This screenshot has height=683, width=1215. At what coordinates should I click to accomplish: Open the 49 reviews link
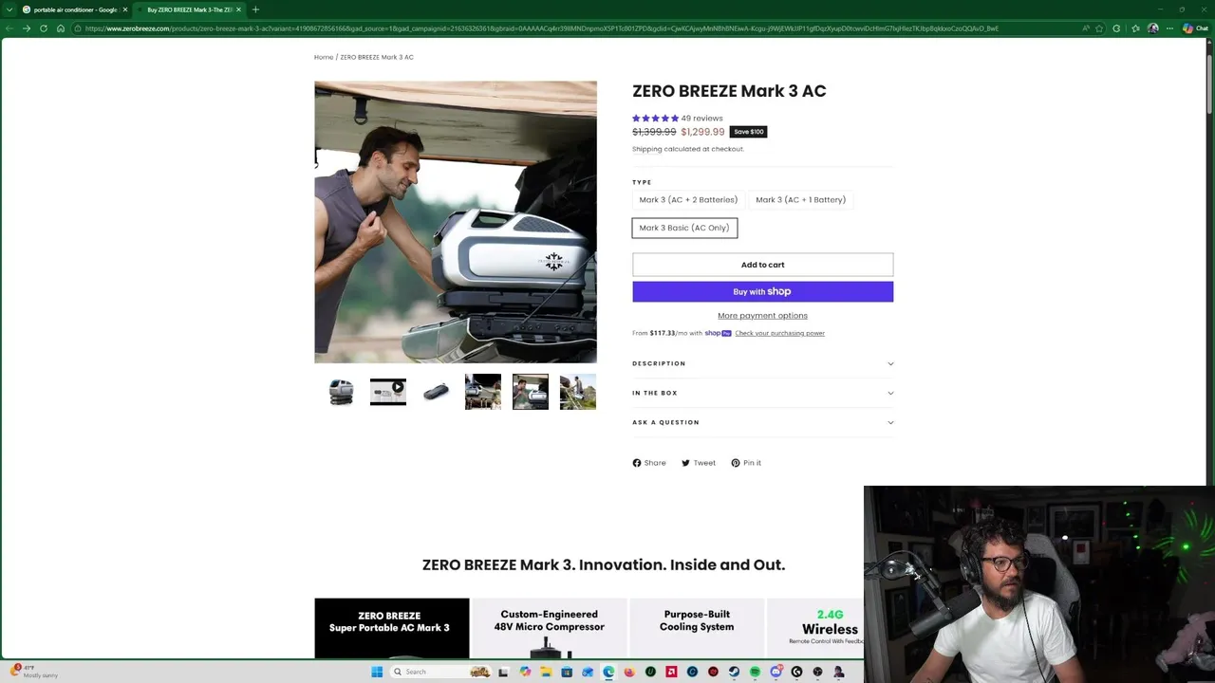pos(701,119)
